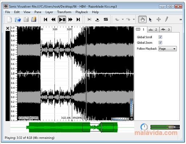Toggle the Global Scroll checkbox
186x144 pixels.
(160, 37)
